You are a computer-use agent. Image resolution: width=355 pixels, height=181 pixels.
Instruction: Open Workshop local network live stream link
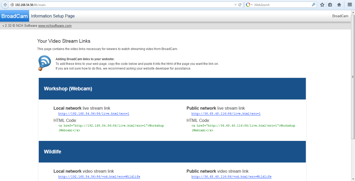click(94, 114)
